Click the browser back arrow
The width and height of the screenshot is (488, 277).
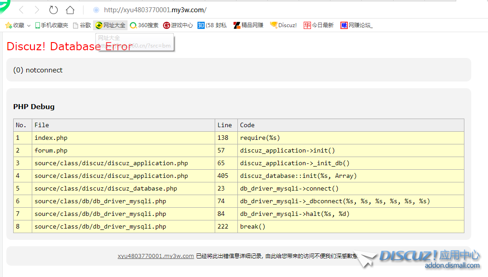point(21,10)
